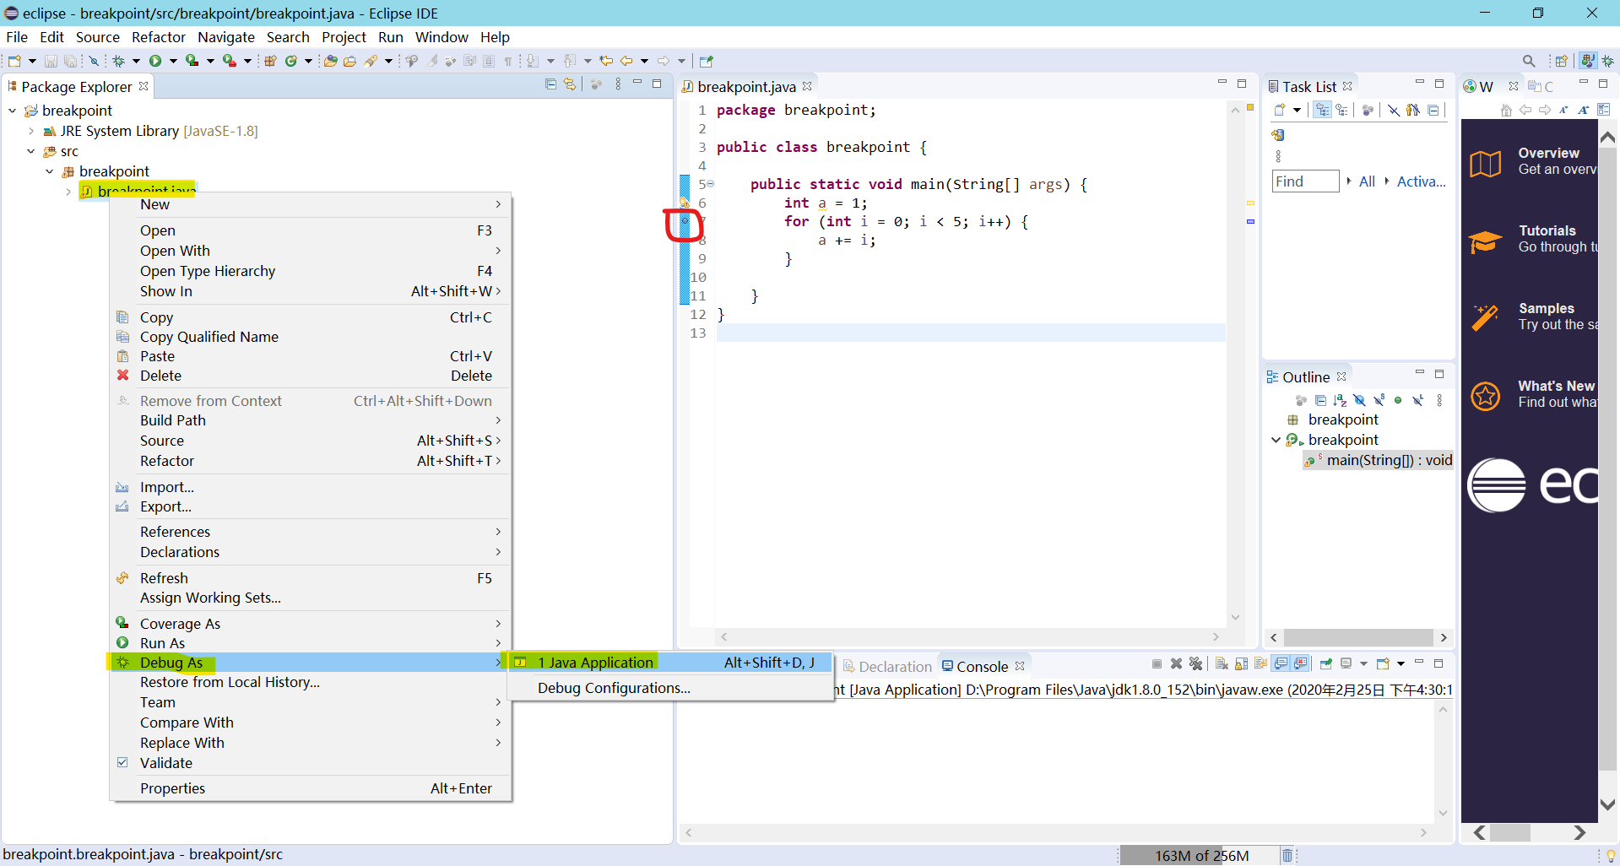Switch to the Declaration tab

pos(887,666)
